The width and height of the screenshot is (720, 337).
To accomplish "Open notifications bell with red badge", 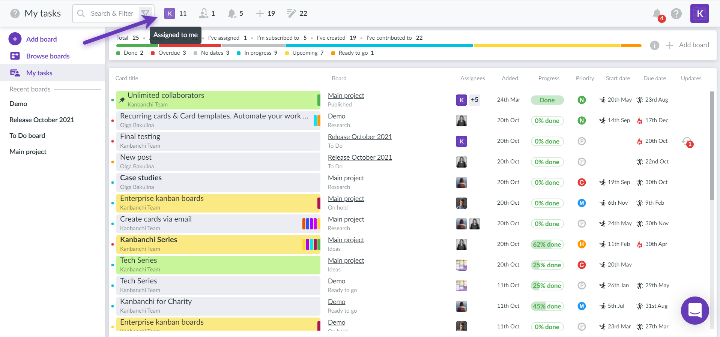I will pyautogui.click(x=657, y=14).
